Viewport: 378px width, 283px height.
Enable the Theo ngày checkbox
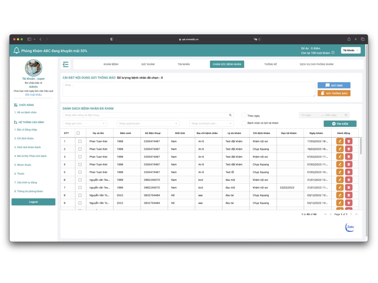[244, 115]
